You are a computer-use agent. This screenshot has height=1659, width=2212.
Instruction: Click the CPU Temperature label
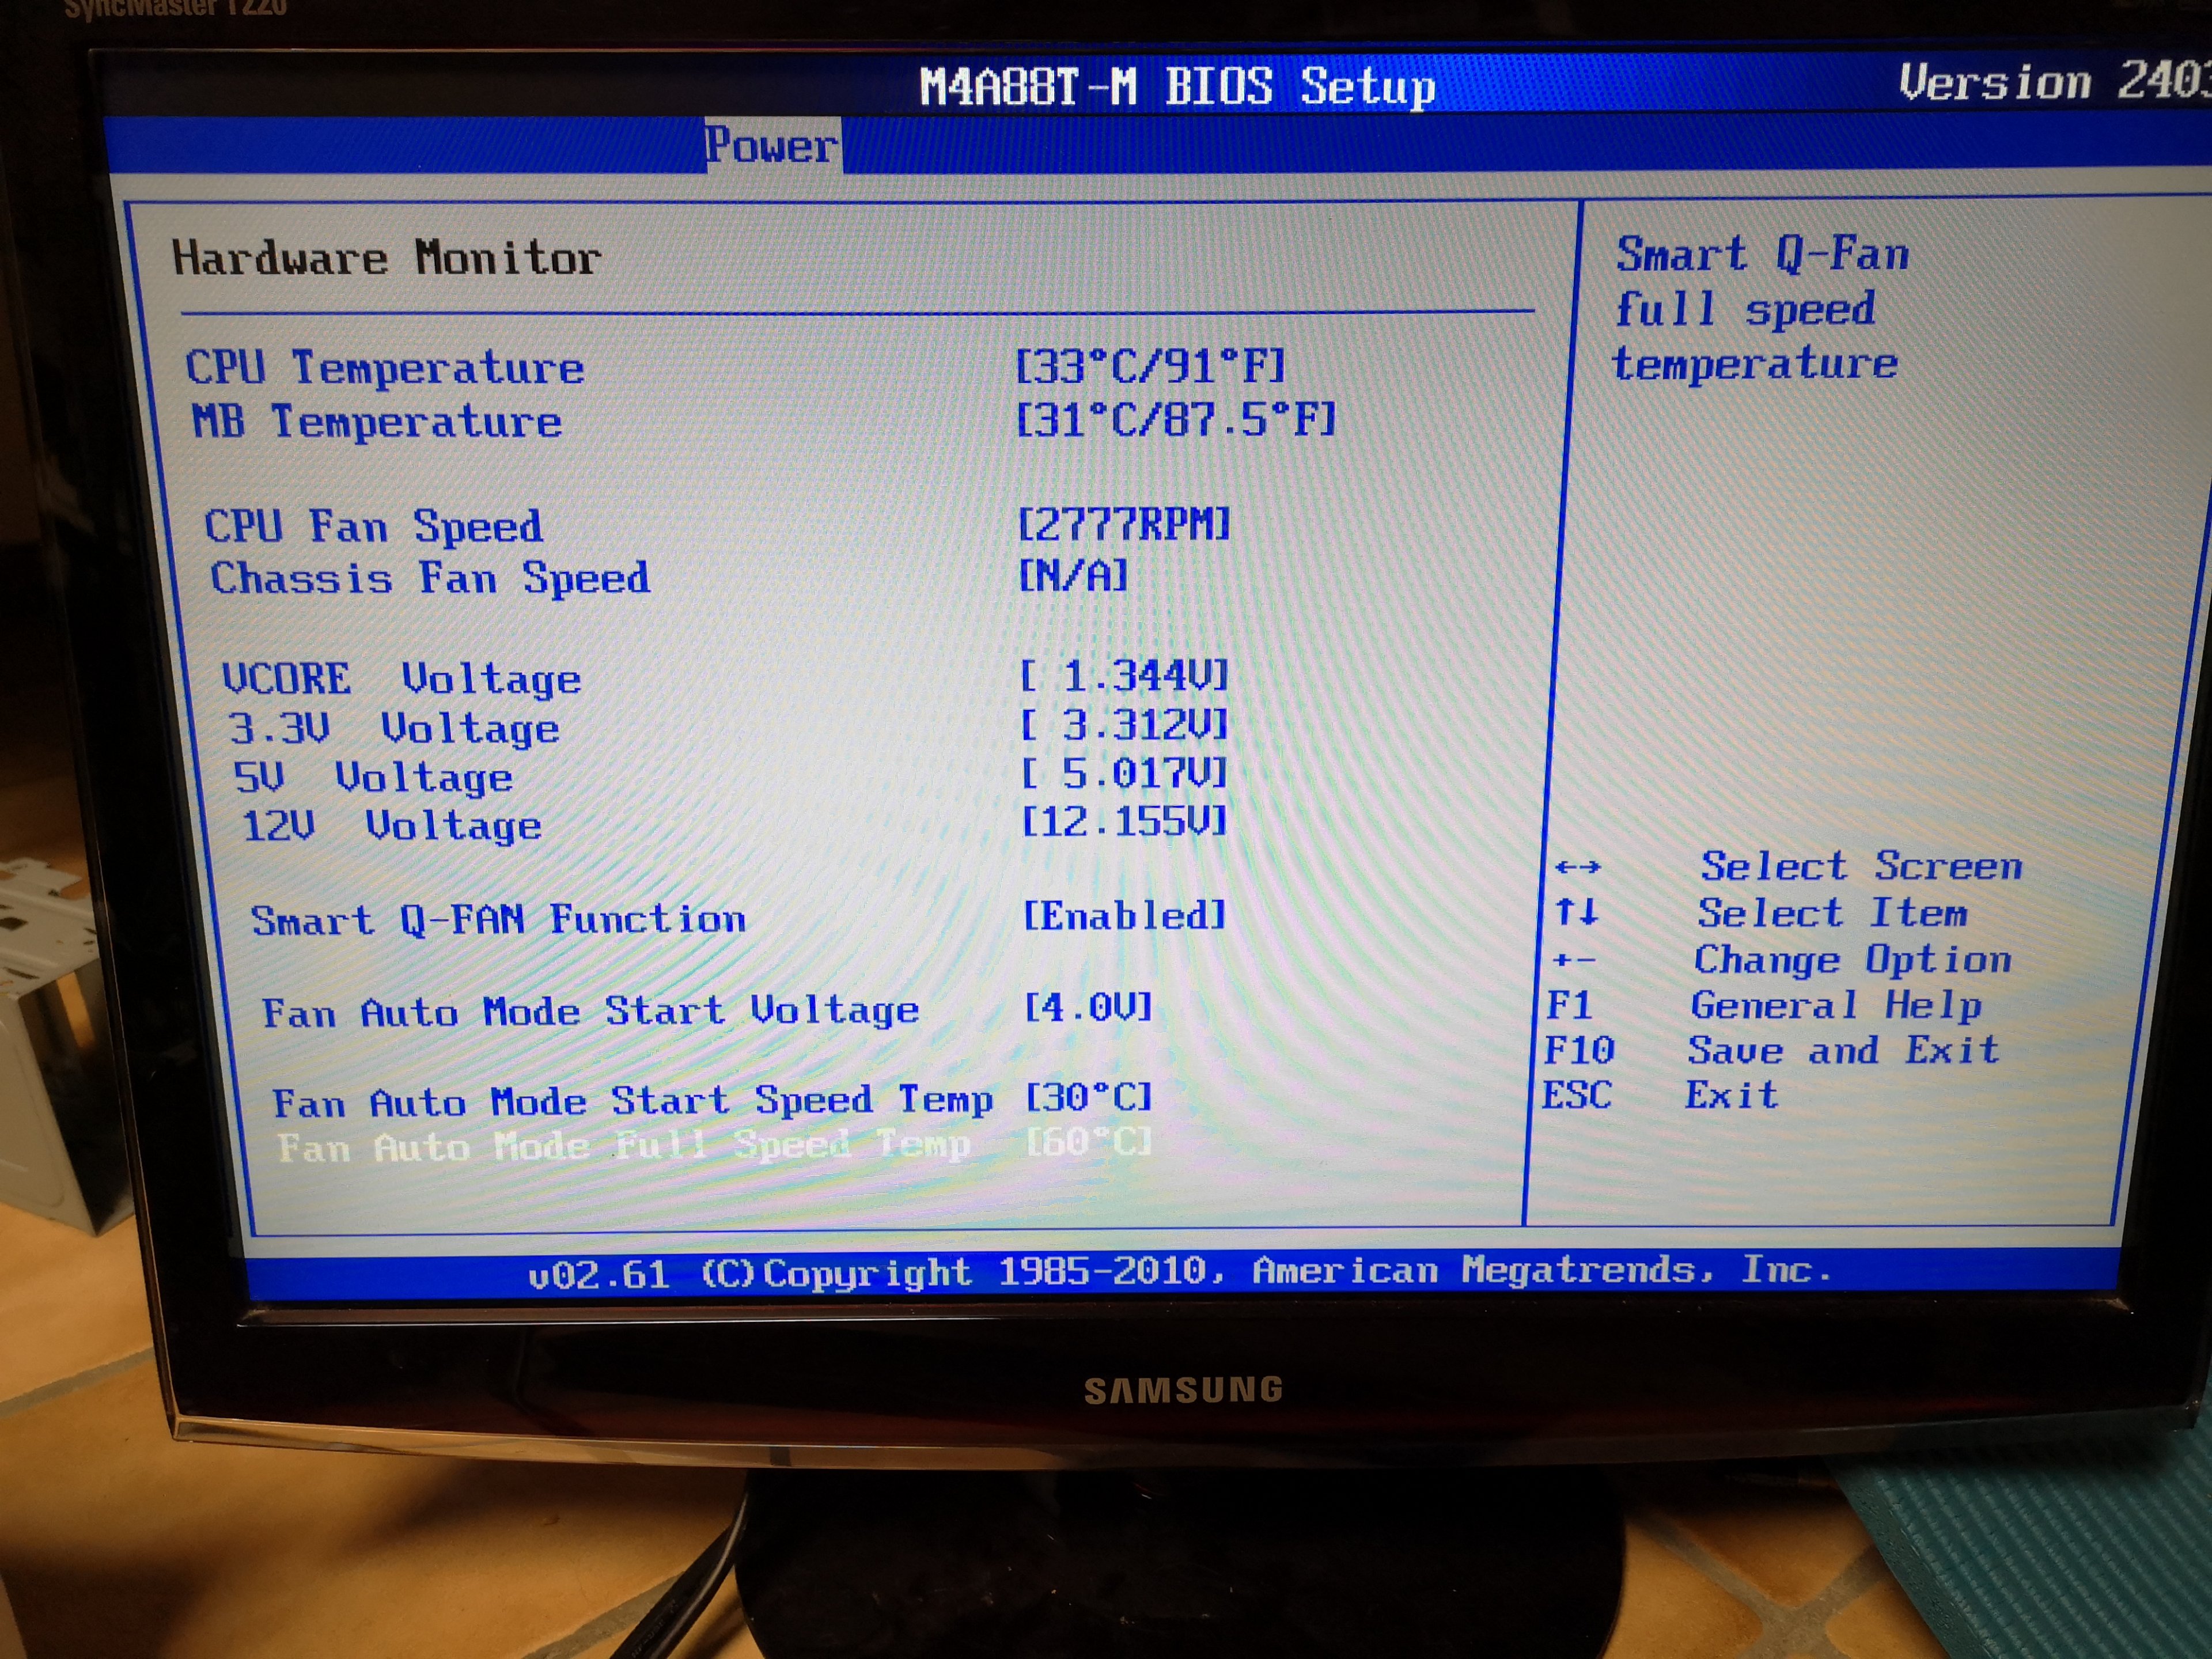[x=385, y=367]
